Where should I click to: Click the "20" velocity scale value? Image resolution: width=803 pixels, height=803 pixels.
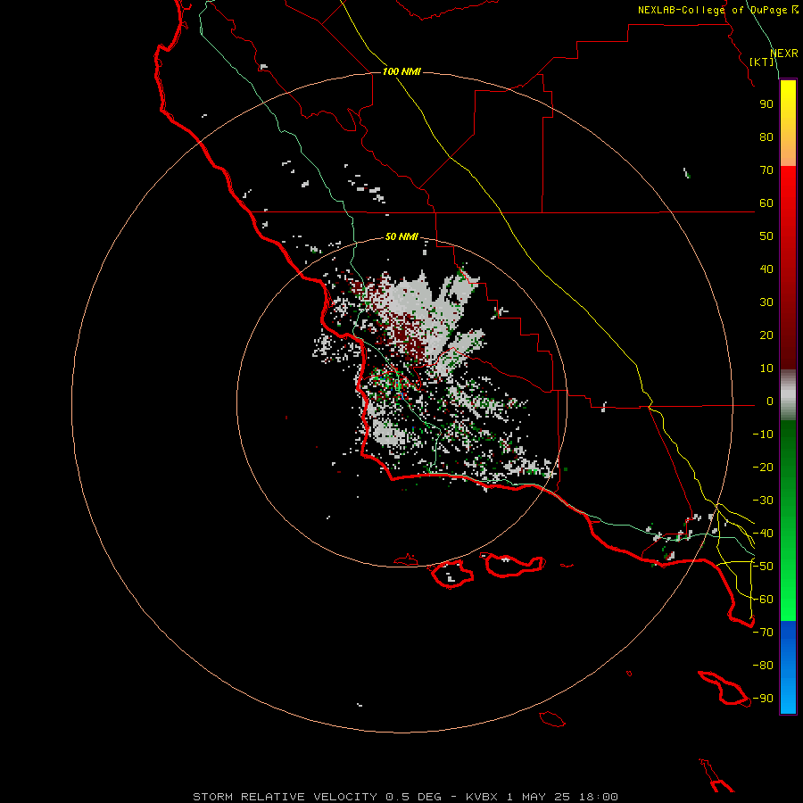766,335
